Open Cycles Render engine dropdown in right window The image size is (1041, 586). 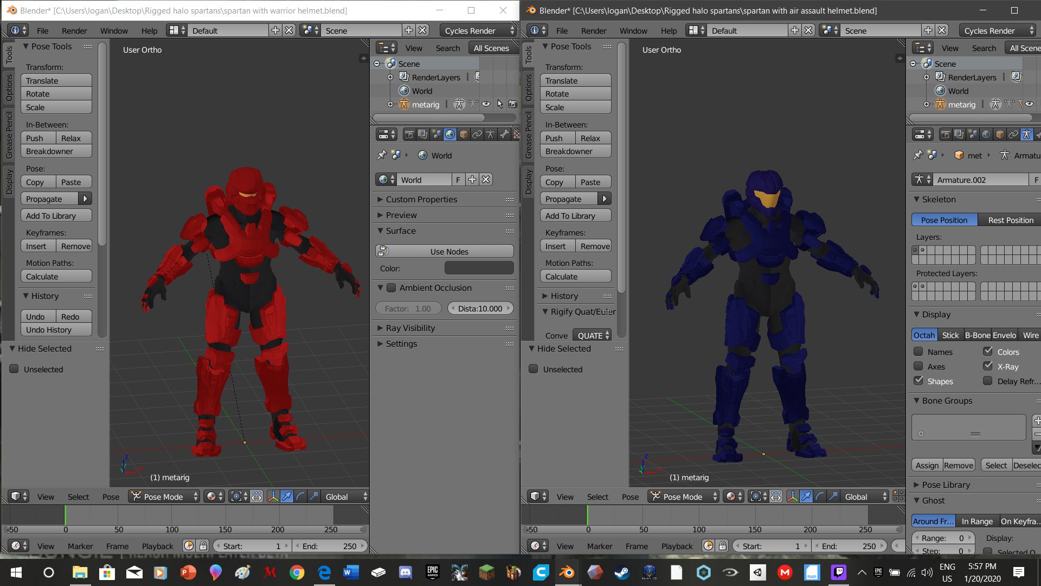coord(997,30)
